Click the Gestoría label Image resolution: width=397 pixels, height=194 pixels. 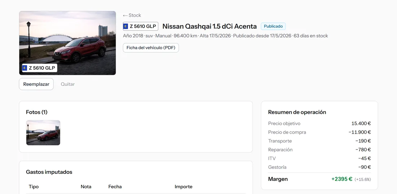(277, 167)
